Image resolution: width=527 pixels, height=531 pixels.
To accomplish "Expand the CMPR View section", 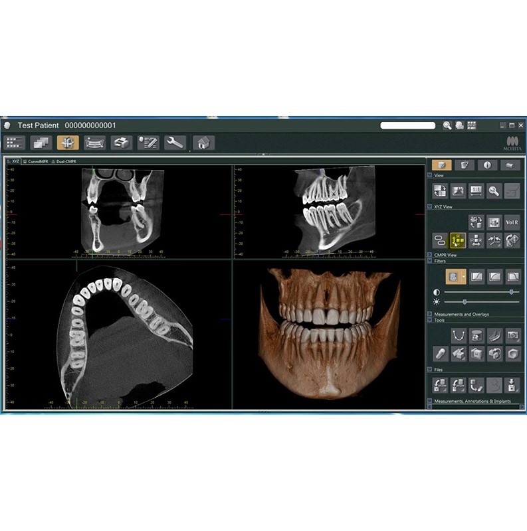I will pyautogui.click(x=429, y=255).
